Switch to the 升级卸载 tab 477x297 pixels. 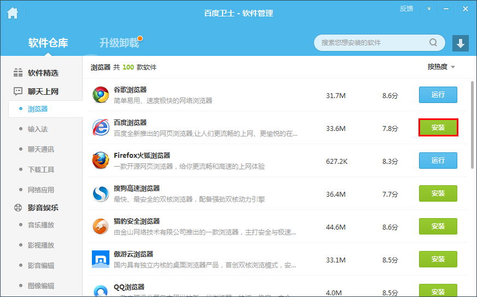[119, 43]
